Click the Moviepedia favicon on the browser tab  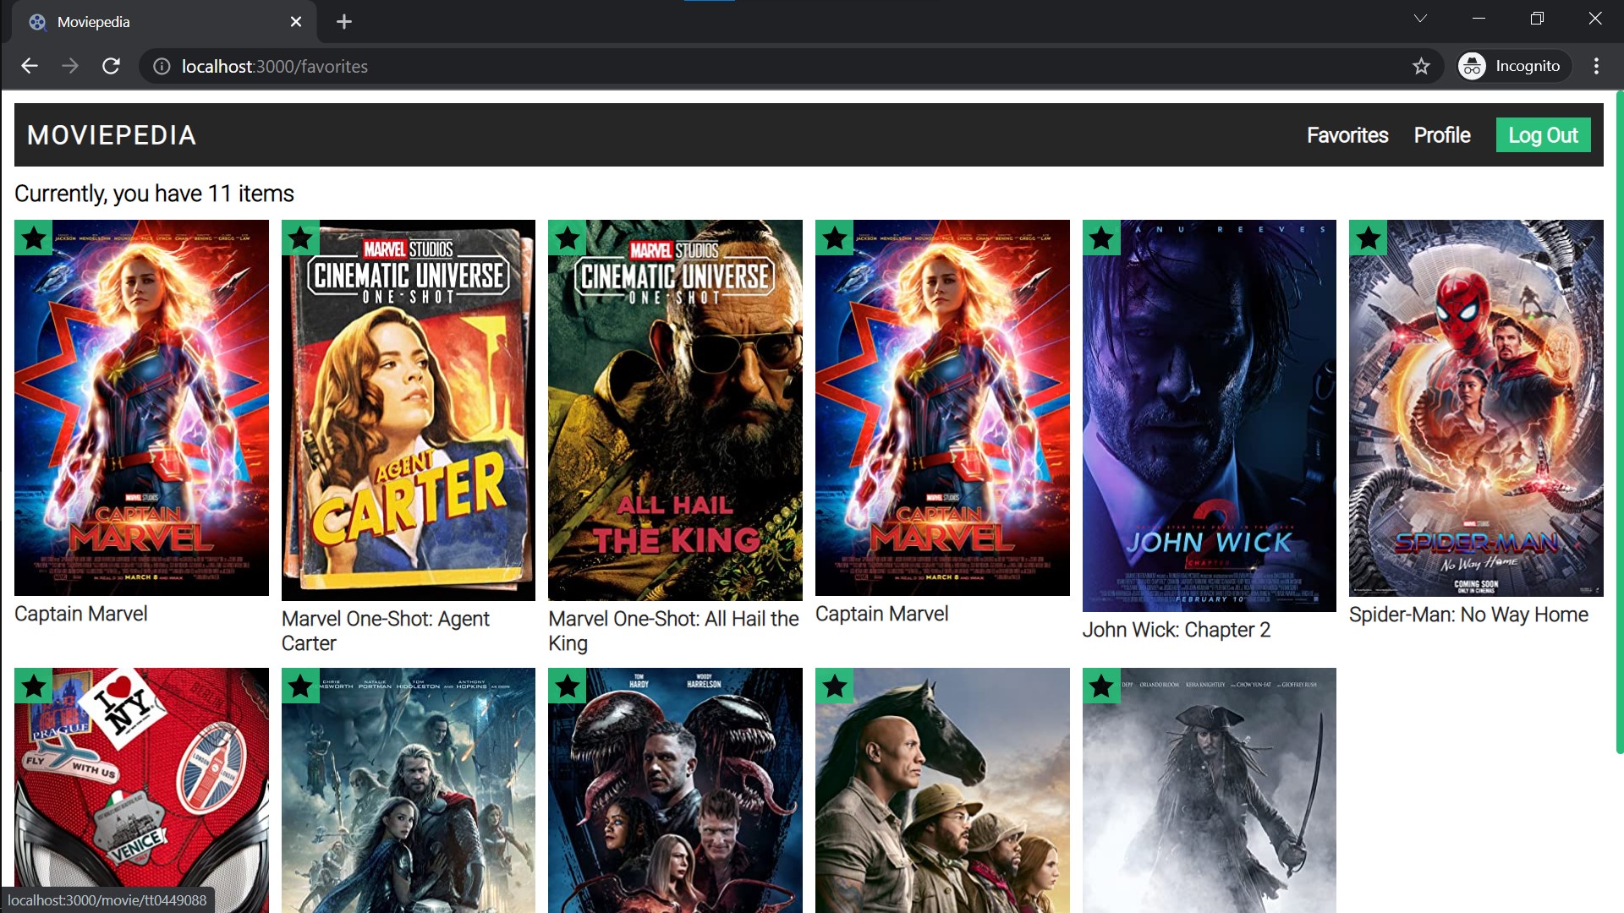[36, 21]
